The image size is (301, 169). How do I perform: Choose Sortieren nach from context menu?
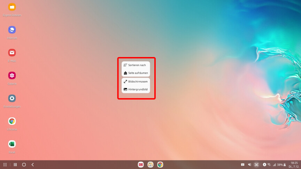coord(136,65)
